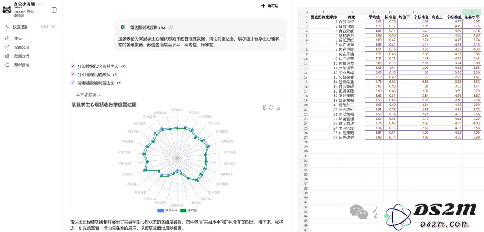Click the 认同调节 axis label on radar chart
484x232 pixels.
(128, 174)
